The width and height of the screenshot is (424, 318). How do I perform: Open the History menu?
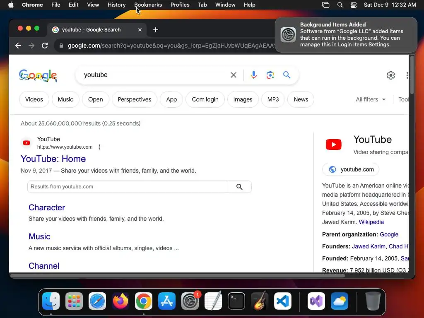[116, 5]
